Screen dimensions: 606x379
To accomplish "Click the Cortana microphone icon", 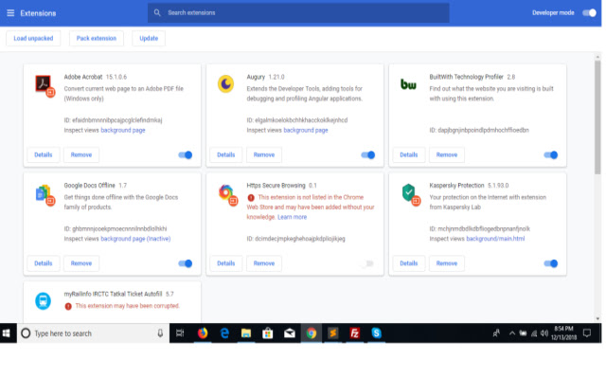I will click(x=160, y=333).
